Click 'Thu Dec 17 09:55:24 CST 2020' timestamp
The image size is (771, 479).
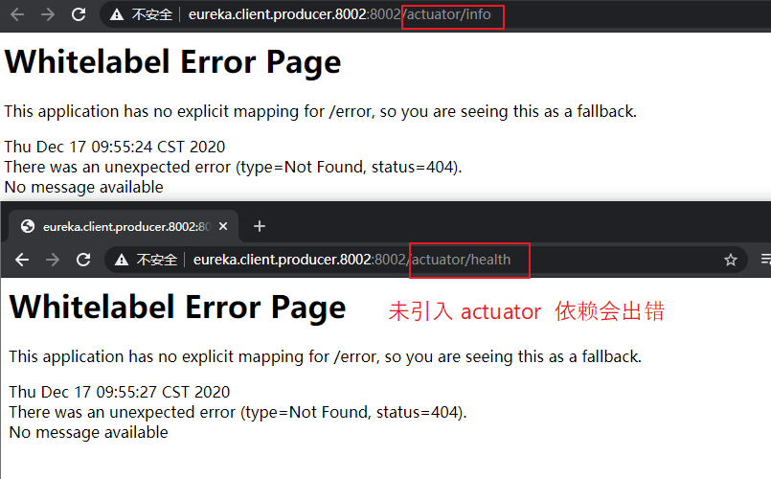click(x=115, y=147)
